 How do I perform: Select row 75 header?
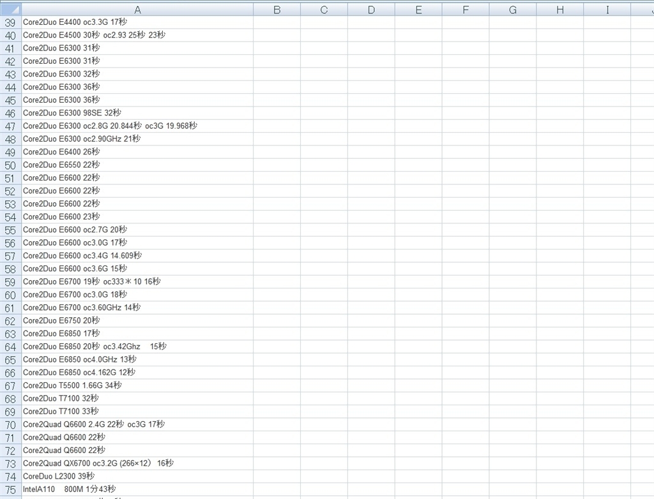coord(10,490)
